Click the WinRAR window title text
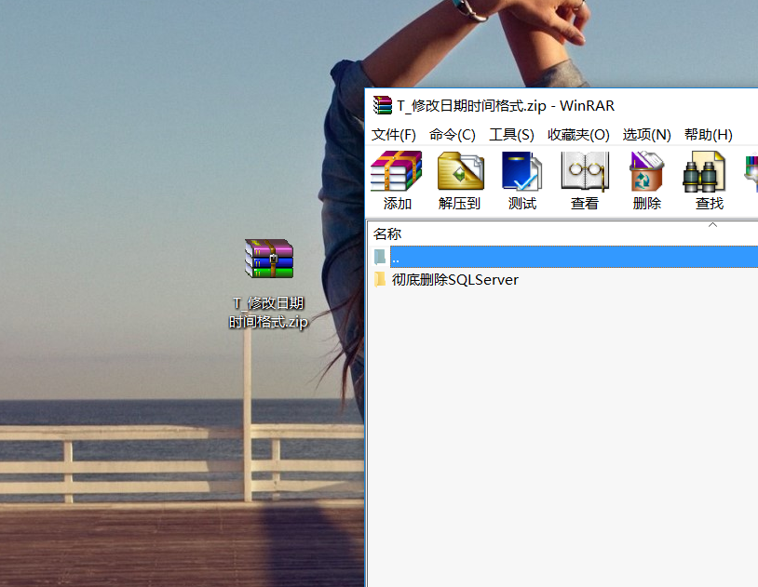The image size is (758, 587). (506, 105)
